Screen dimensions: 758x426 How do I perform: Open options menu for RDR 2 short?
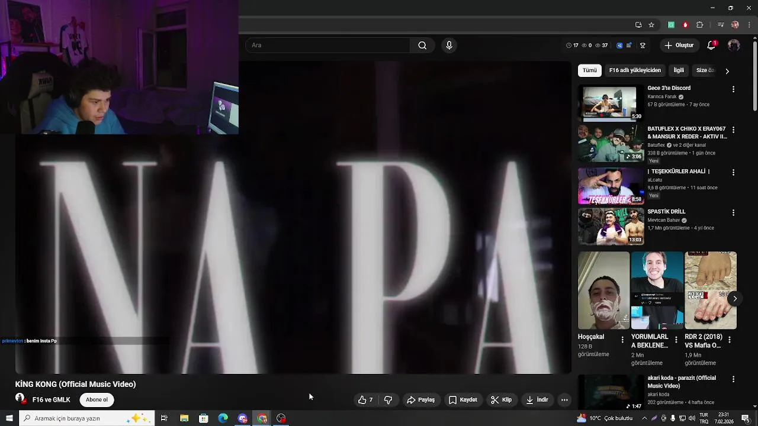click(730, 340)
